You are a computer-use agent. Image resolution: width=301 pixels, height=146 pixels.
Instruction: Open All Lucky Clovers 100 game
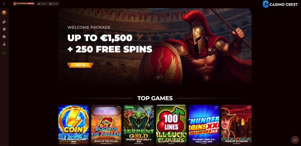point(171,125)
